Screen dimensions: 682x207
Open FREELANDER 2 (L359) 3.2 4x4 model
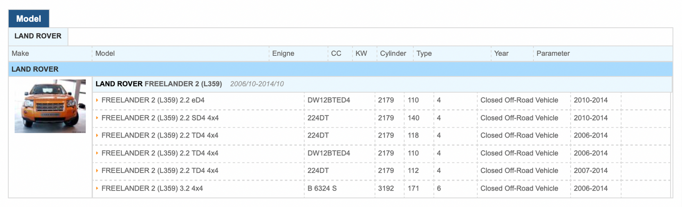(x=152, y=188)
